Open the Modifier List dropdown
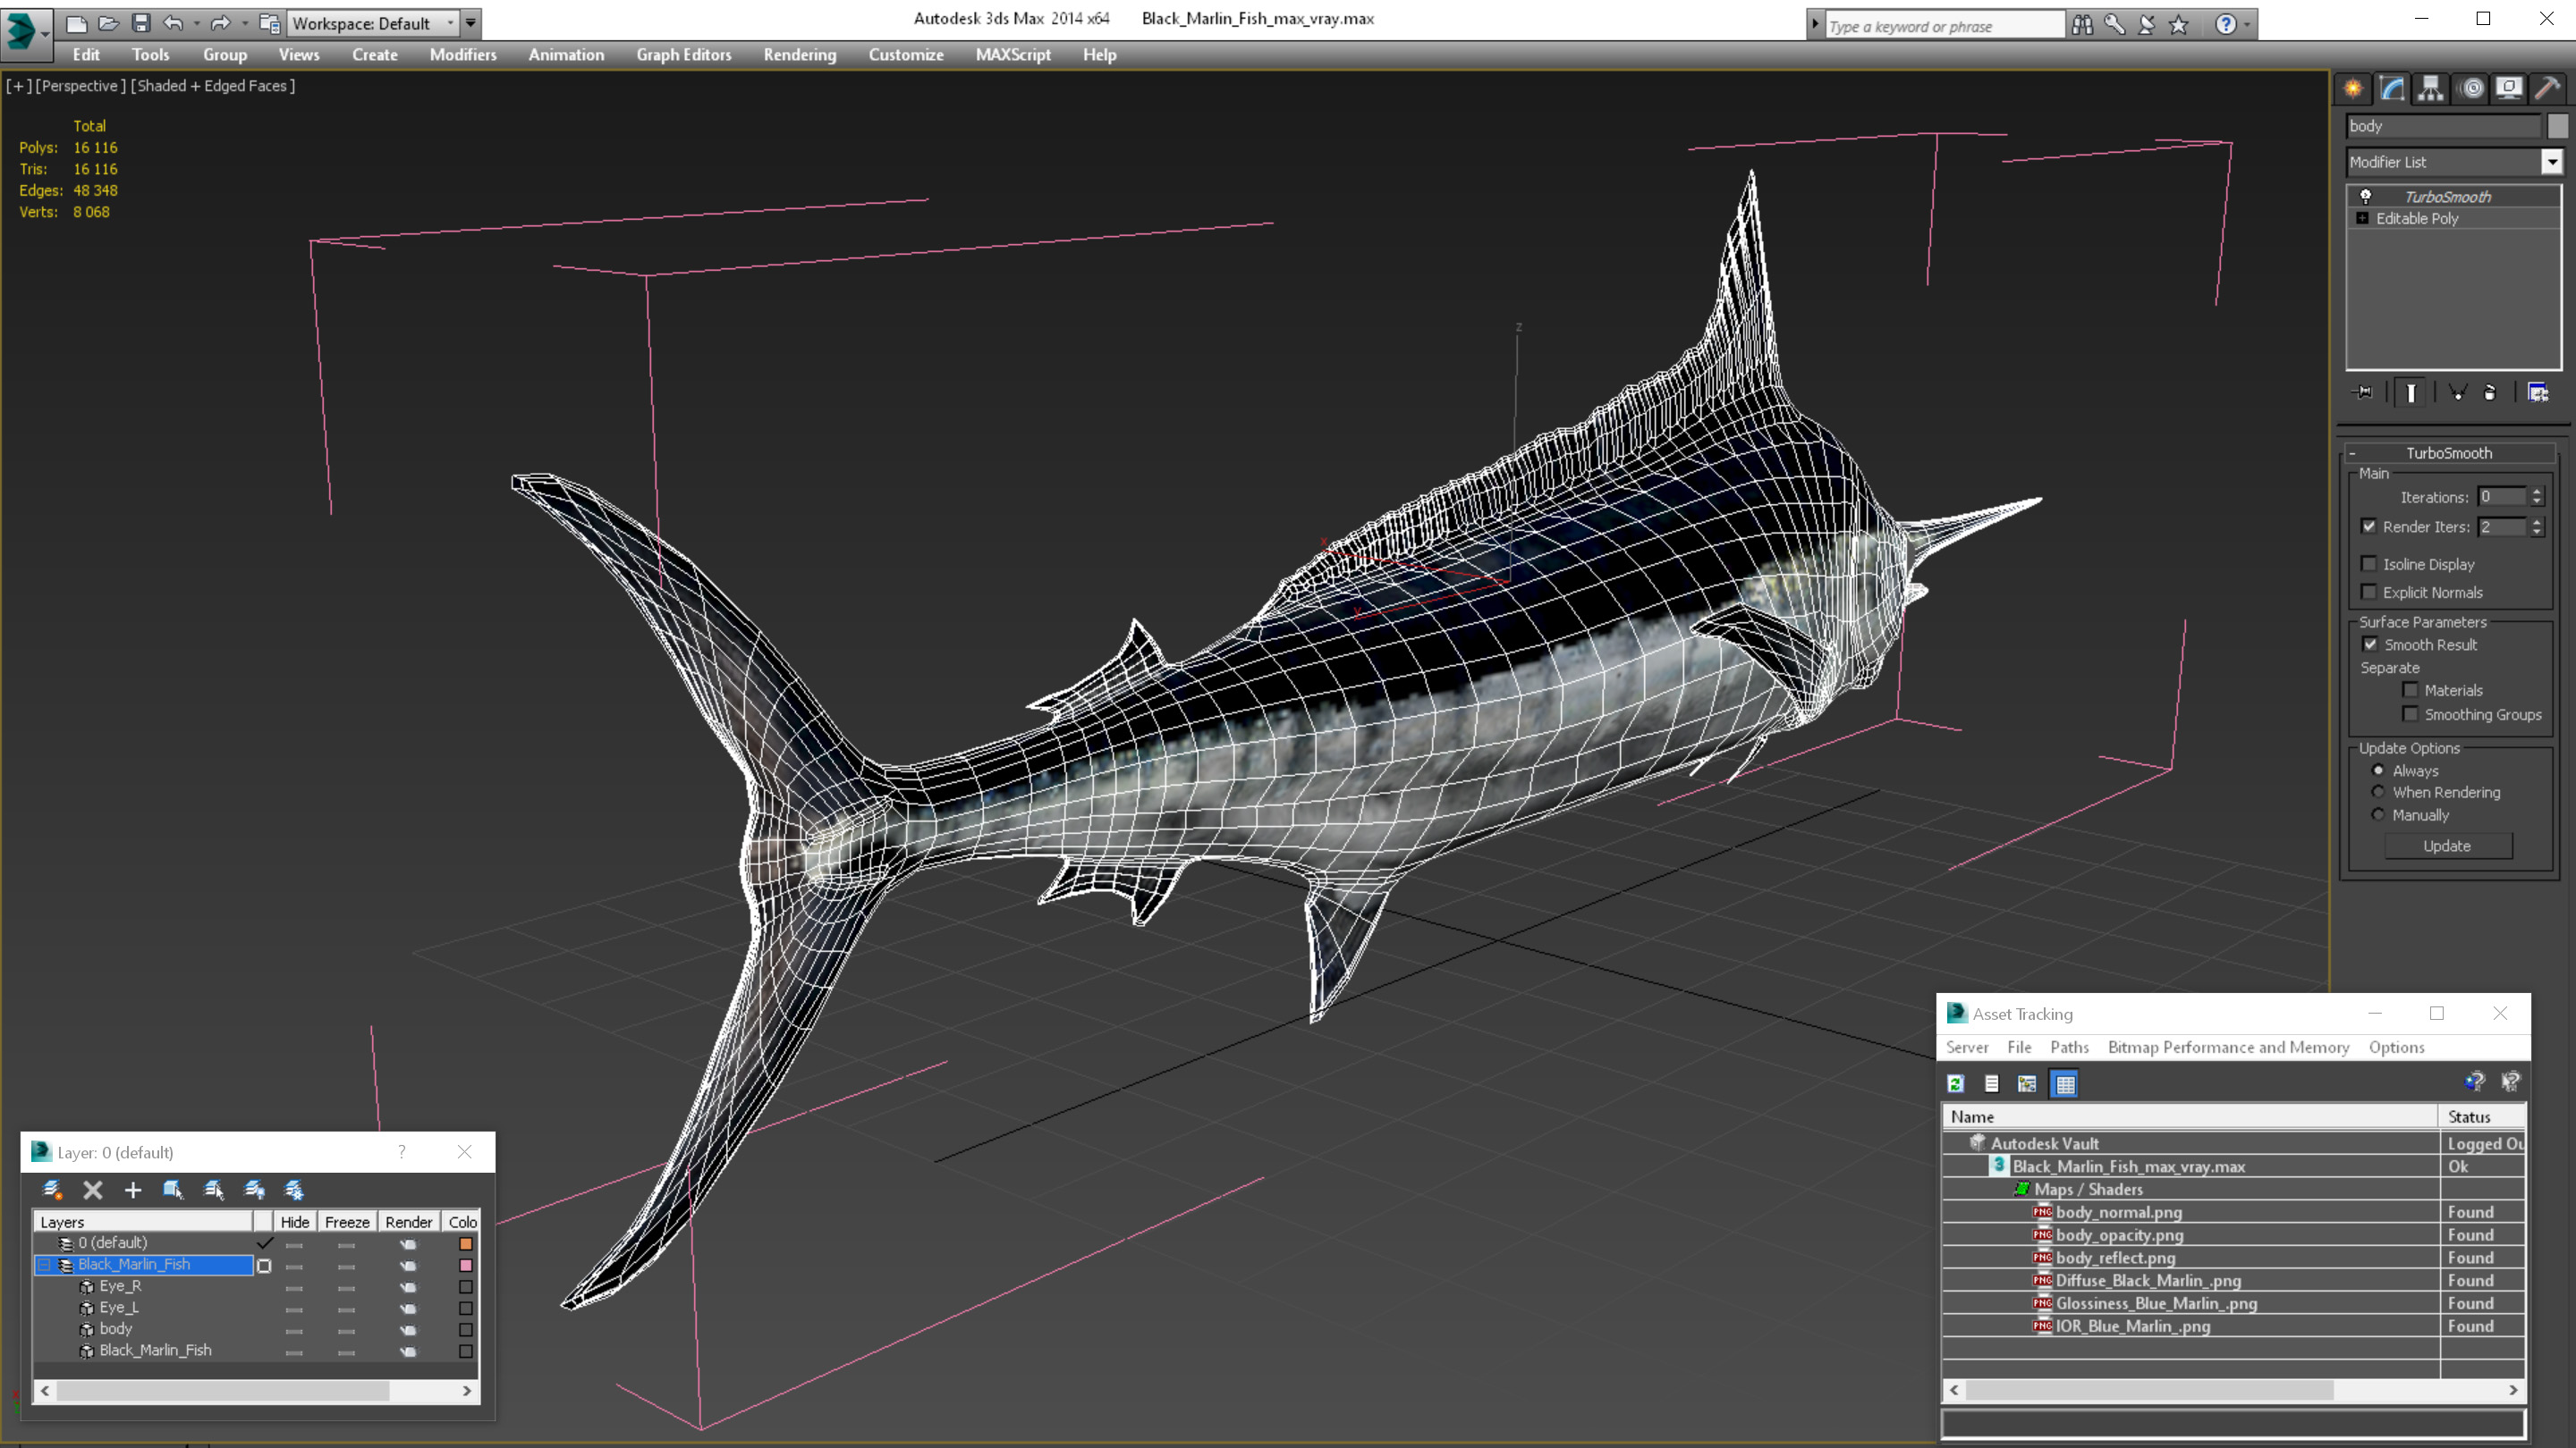This screenshot has width=2576, height=1448. 2552,162
